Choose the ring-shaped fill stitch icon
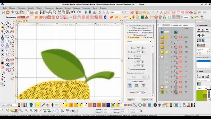 tap(57, 17)
